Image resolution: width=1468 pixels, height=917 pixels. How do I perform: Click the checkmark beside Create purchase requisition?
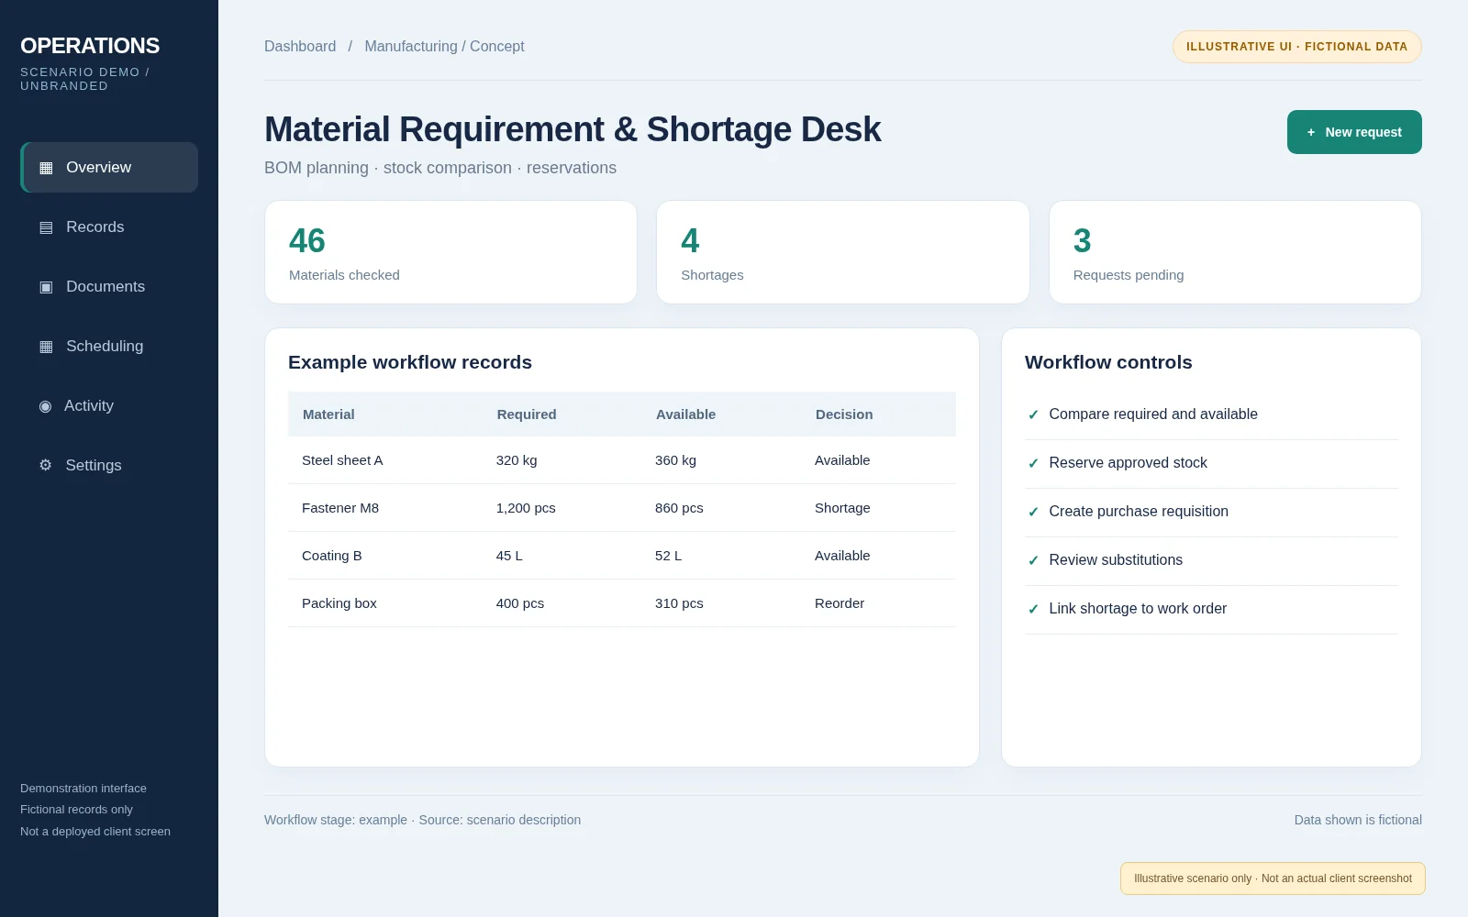click(1033, 512)
